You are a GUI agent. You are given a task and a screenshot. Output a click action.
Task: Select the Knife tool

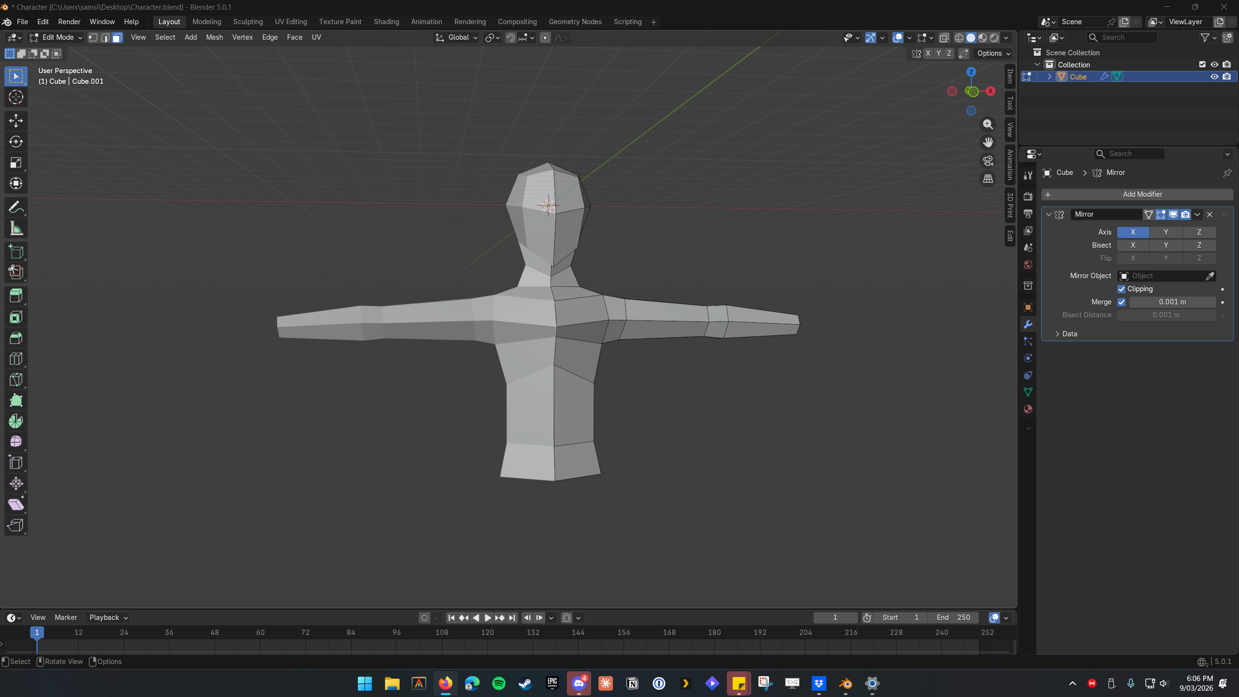point(16,380)
